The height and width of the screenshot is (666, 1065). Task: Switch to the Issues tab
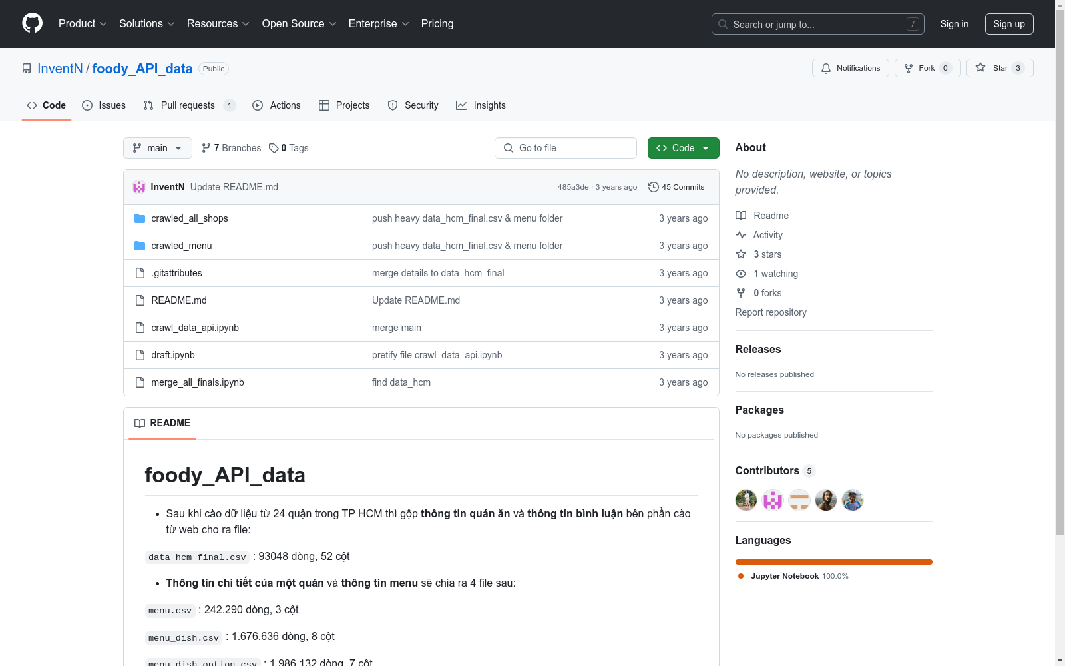coord(104,105)
